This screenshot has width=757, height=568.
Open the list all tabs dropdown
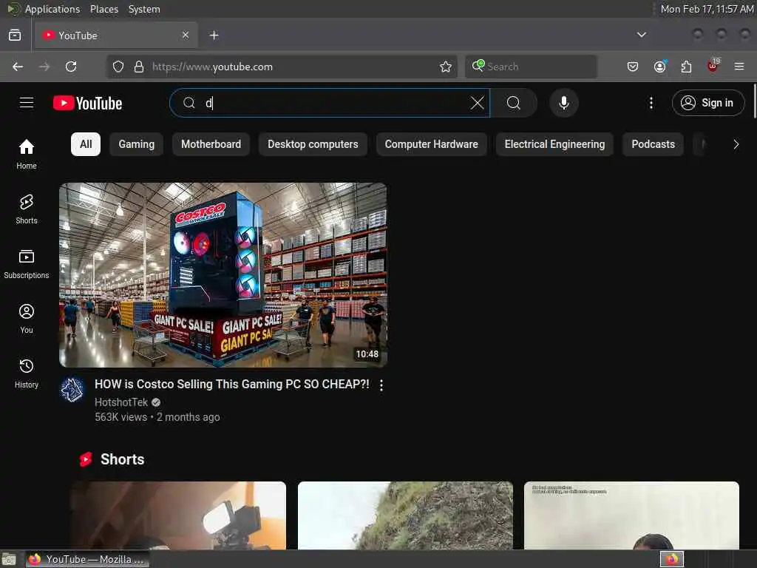tap(642, 35)
